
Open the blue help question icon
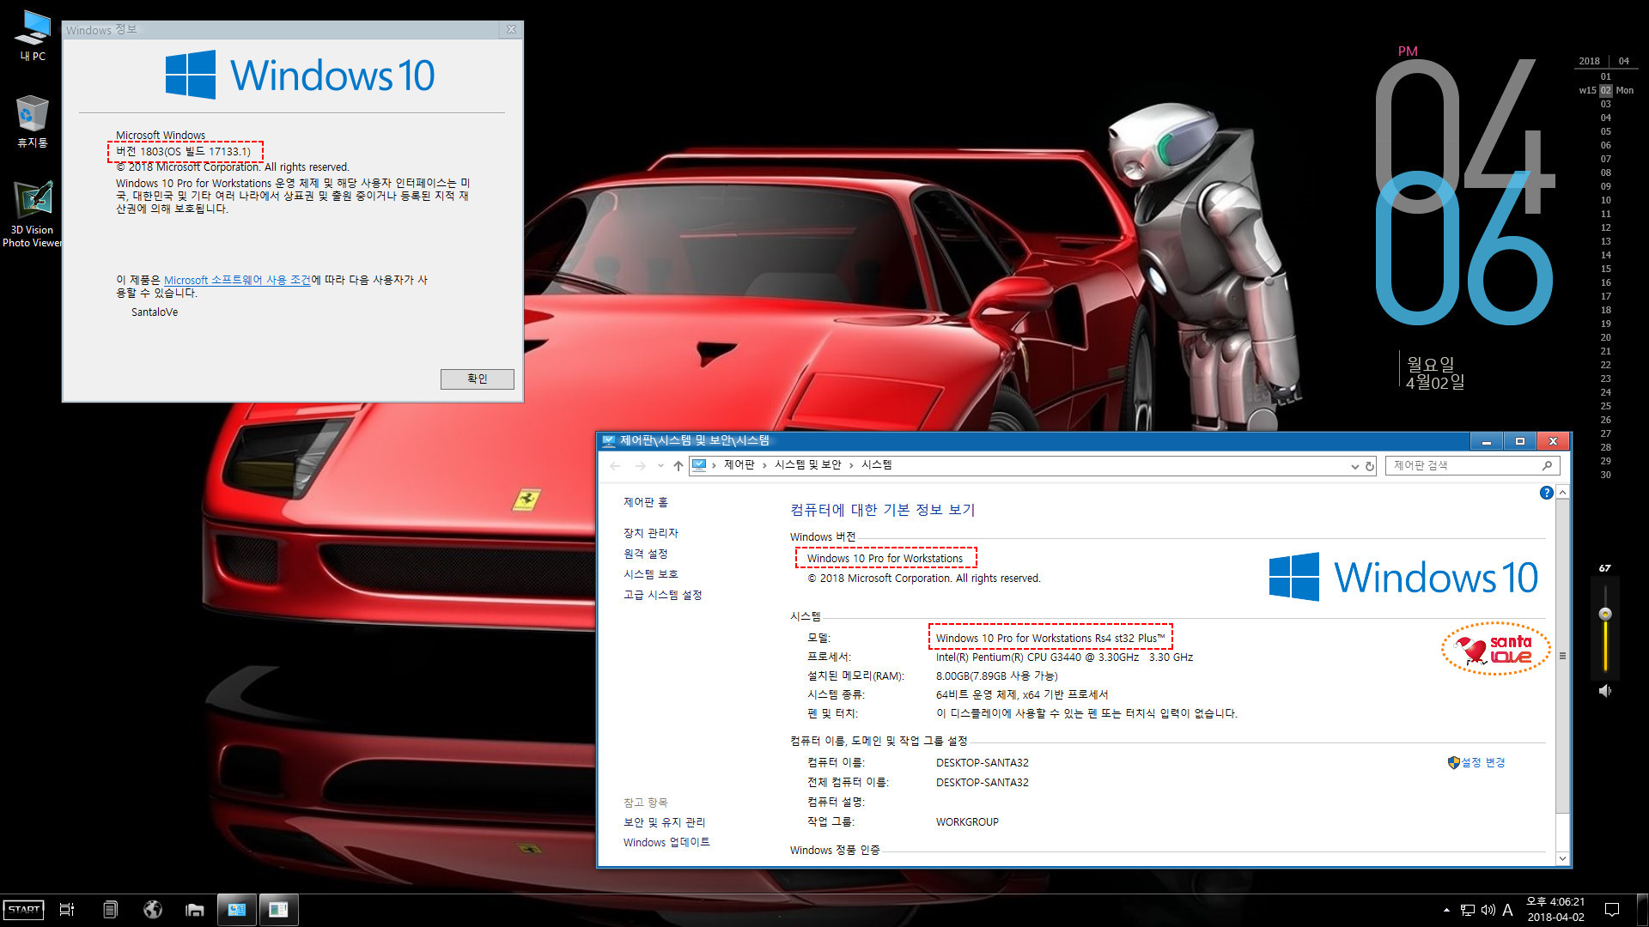tap(1546, 493)
